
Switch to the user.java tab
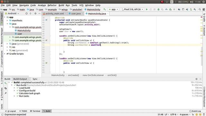[x=76, y=14]
